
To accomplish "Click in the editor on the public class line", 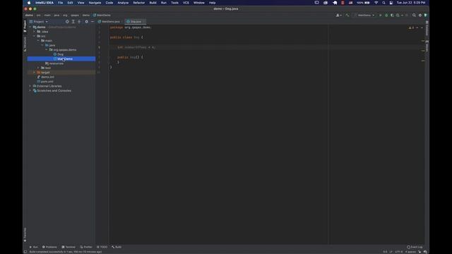I will [126, 37].
